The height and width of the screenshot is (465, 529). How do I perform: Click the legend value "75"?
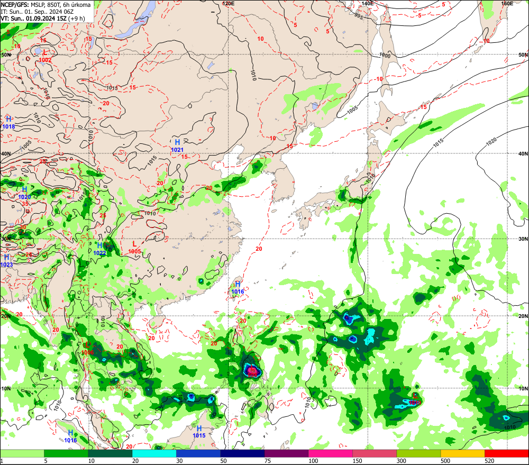pos(268,461)
